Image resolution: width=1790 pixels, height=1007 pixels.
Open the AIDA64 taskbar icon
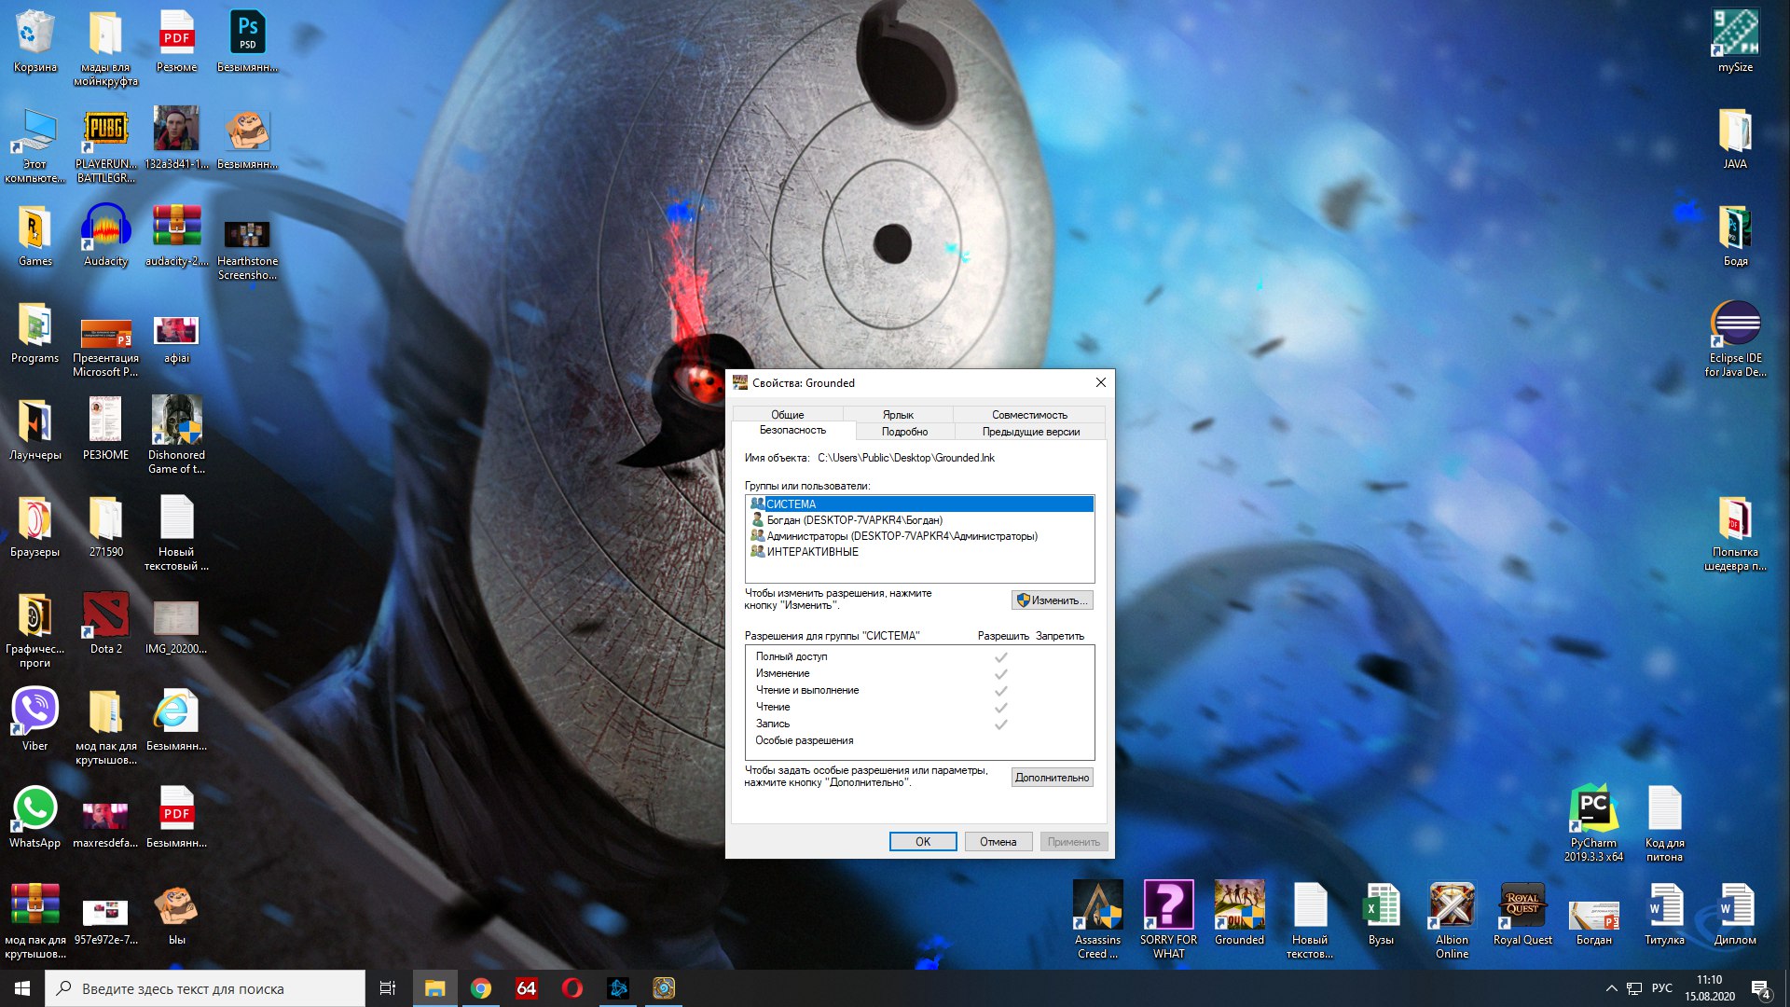click(x=527, y=988)
